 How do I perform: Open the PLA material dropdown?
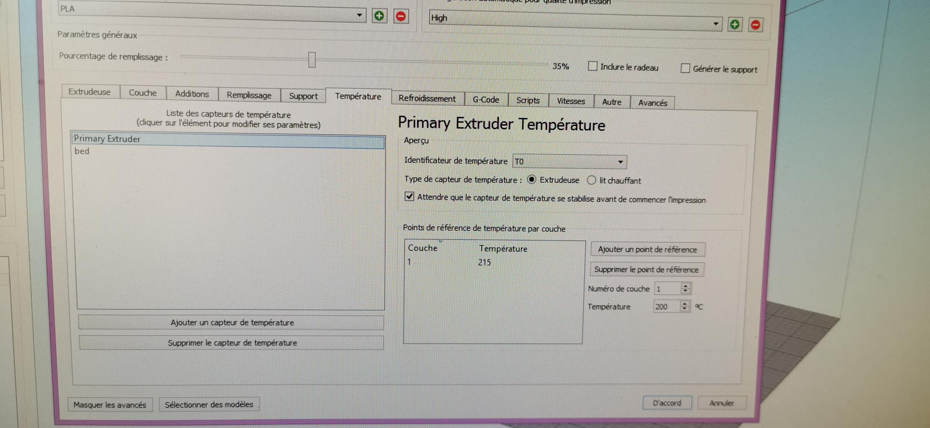[x=212, y=11]
